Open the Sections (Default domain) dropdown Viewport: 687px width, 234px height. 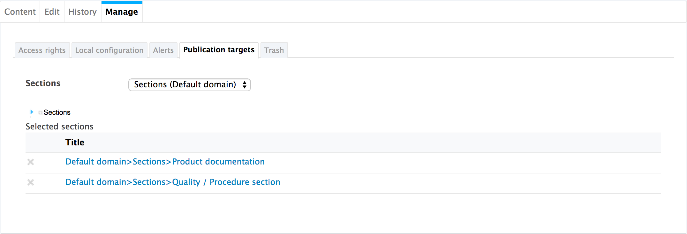(x=190, y=85)
